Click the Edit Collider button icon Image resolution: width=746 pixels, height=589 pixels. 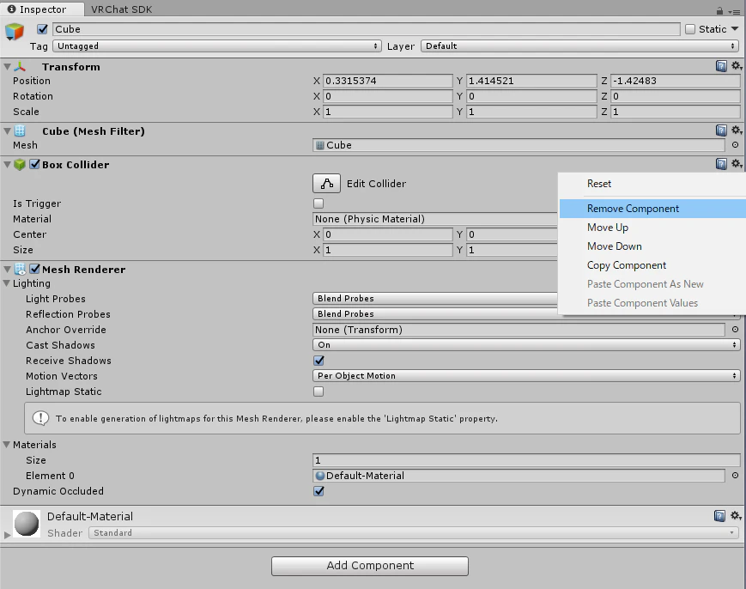[326, 183]
